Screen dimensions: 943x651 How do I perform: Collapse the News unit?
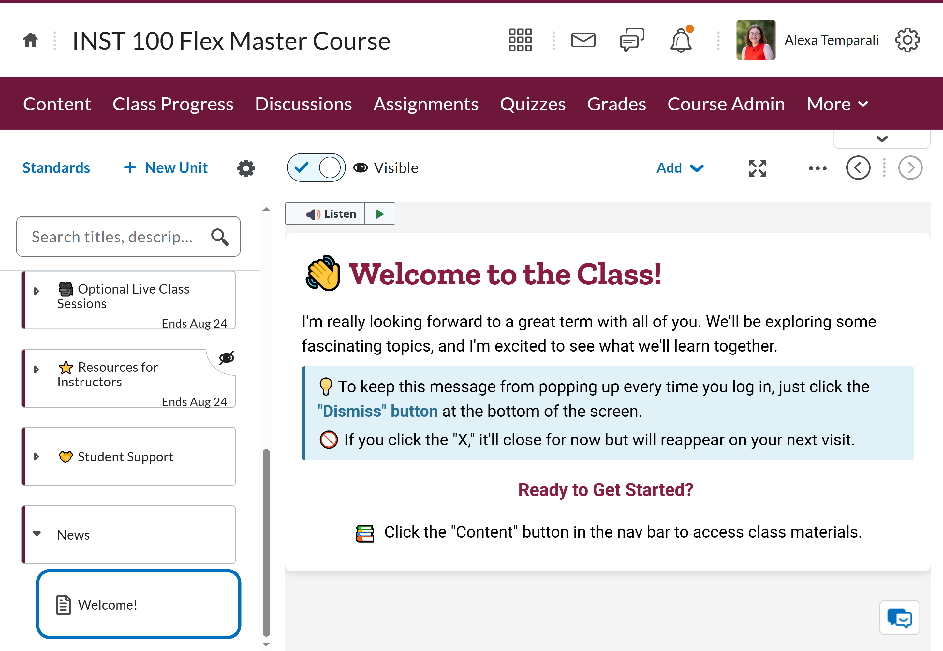pyautogui.click(x=37, y=534)
